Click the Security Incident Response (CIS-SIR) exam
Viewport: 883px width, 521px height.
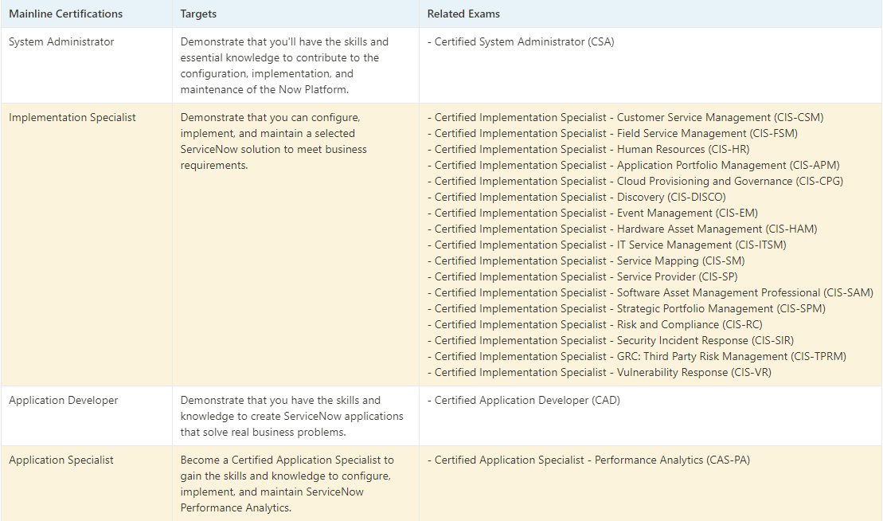click(x=611, y=340)
